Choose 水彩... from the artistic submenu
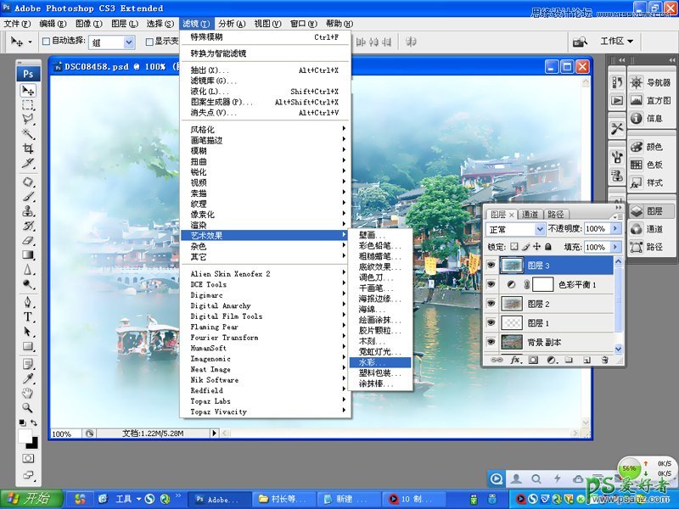The height and width of the screenshot is (509, 679). 379,362
